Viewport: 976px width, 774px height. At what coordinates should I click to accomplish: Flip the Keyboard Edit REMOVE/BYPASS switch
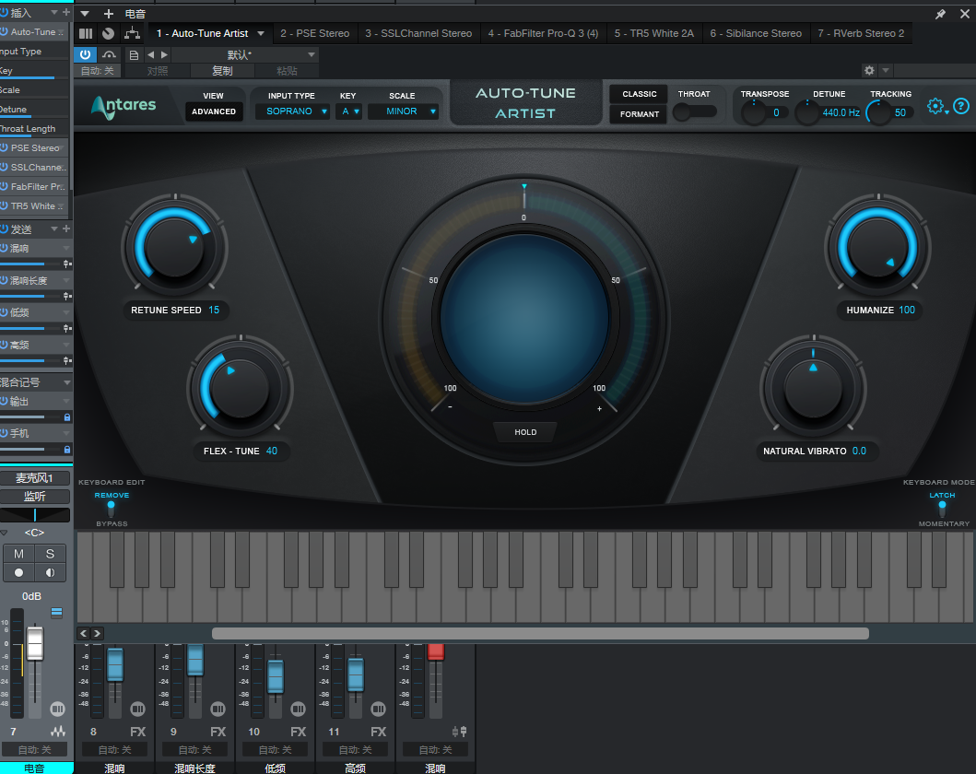112,509
